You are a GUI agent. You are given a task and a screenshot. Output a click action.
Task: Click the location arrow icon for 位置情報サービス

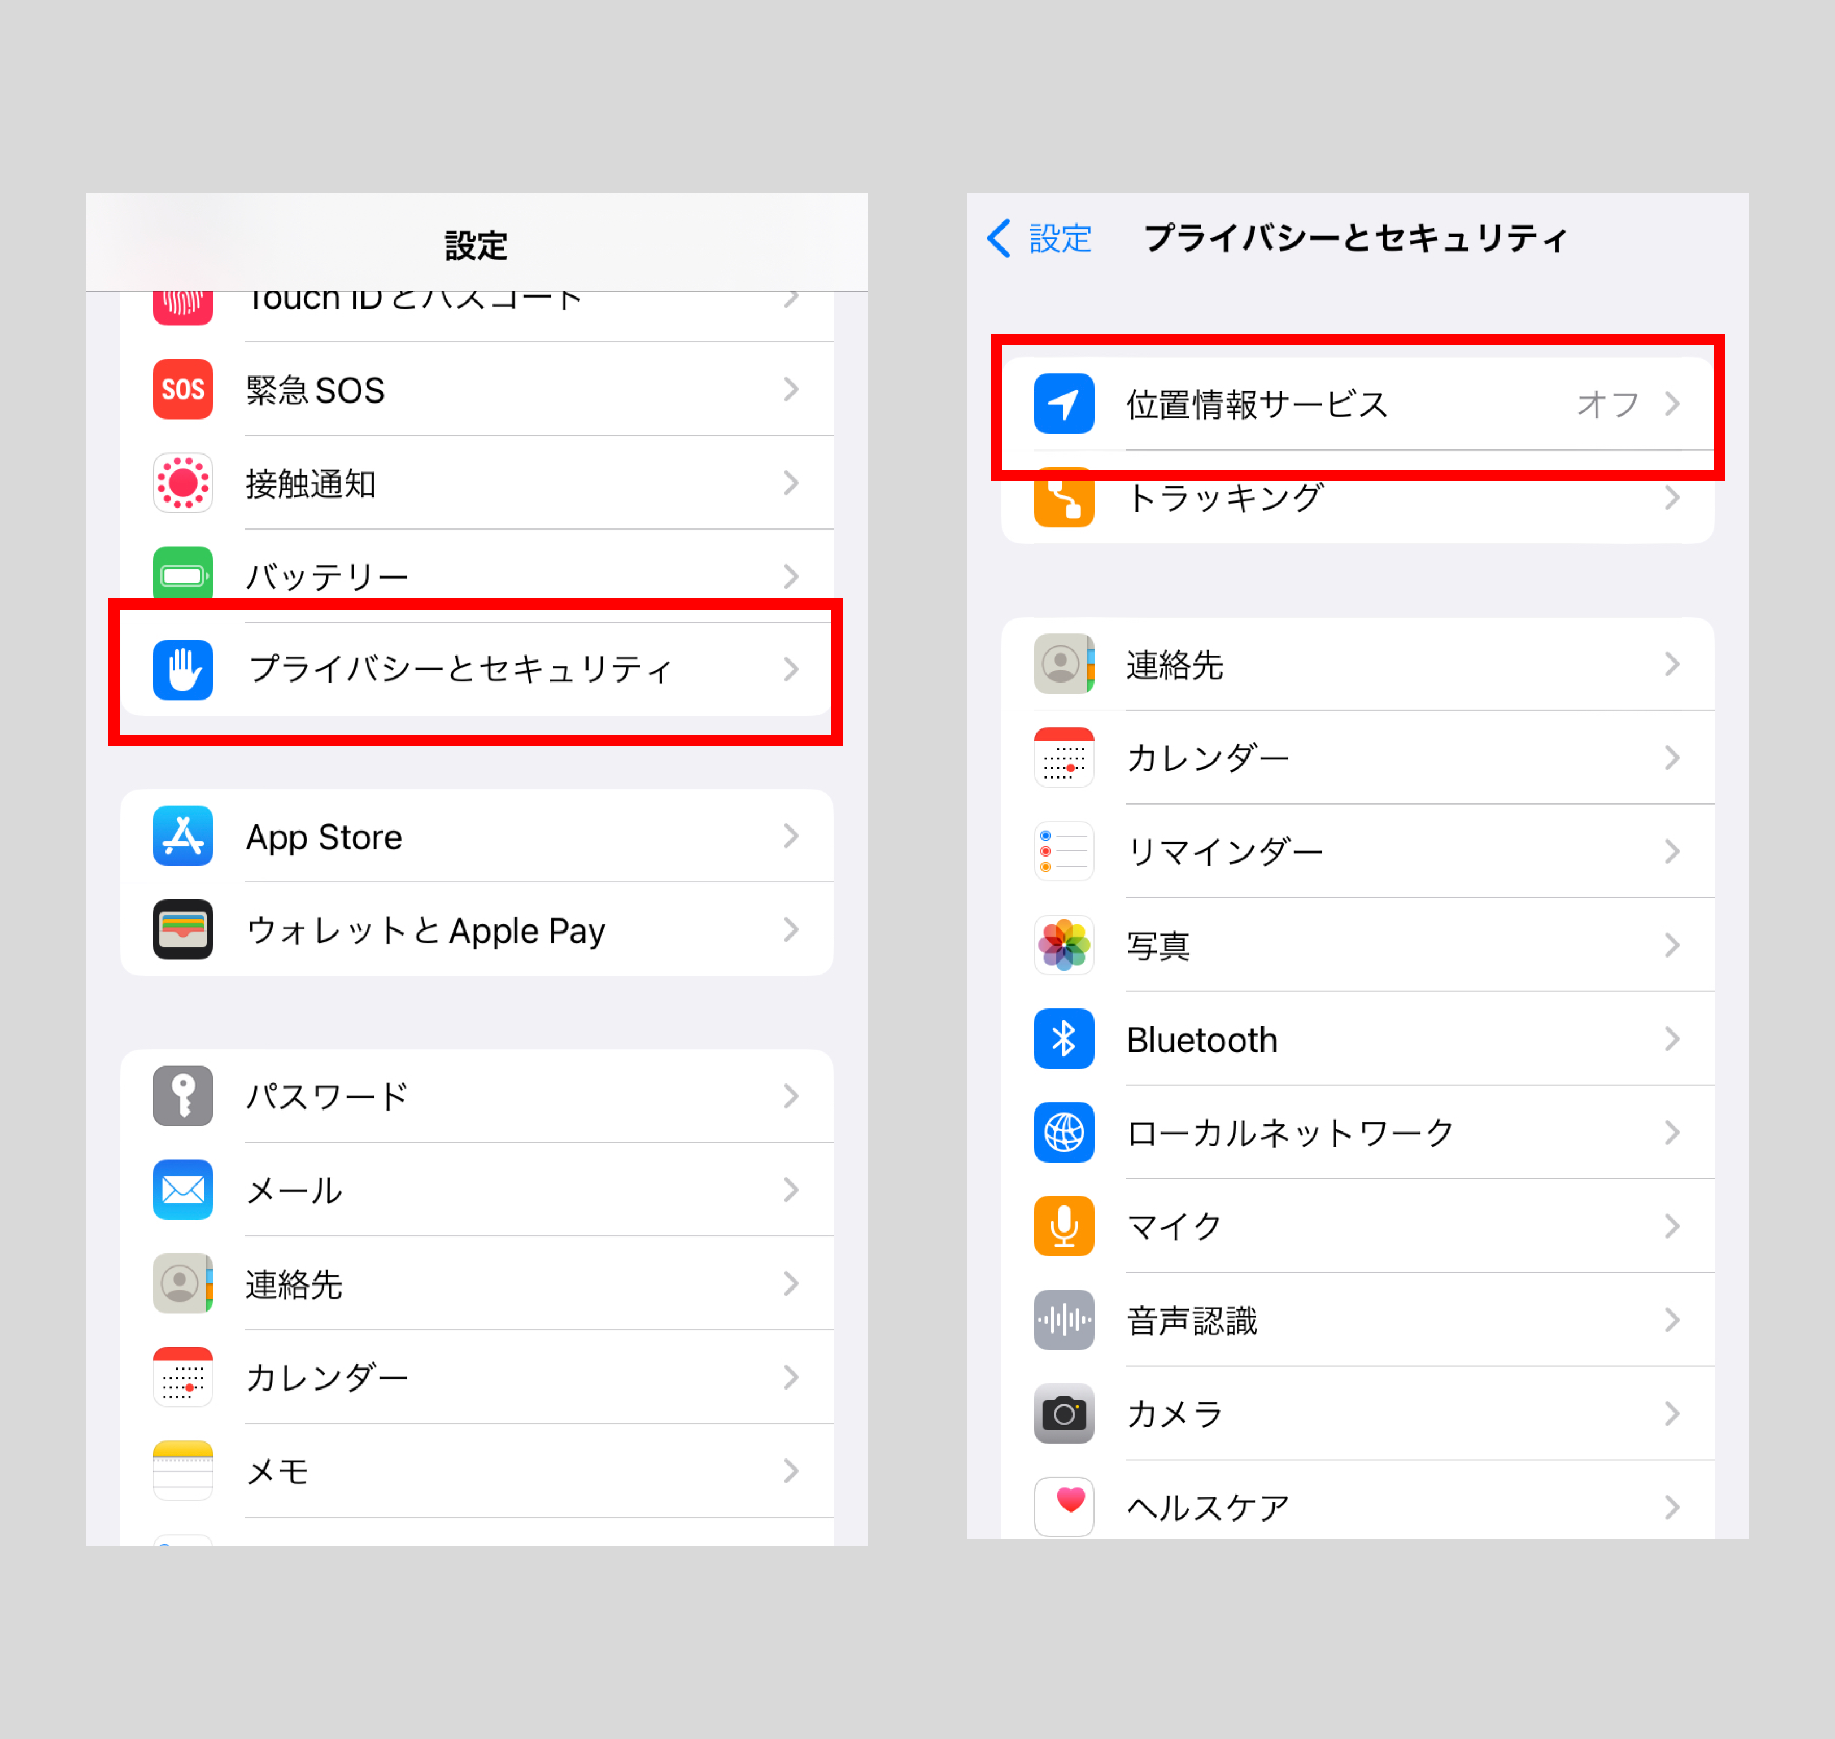[x=1063, y=403]
